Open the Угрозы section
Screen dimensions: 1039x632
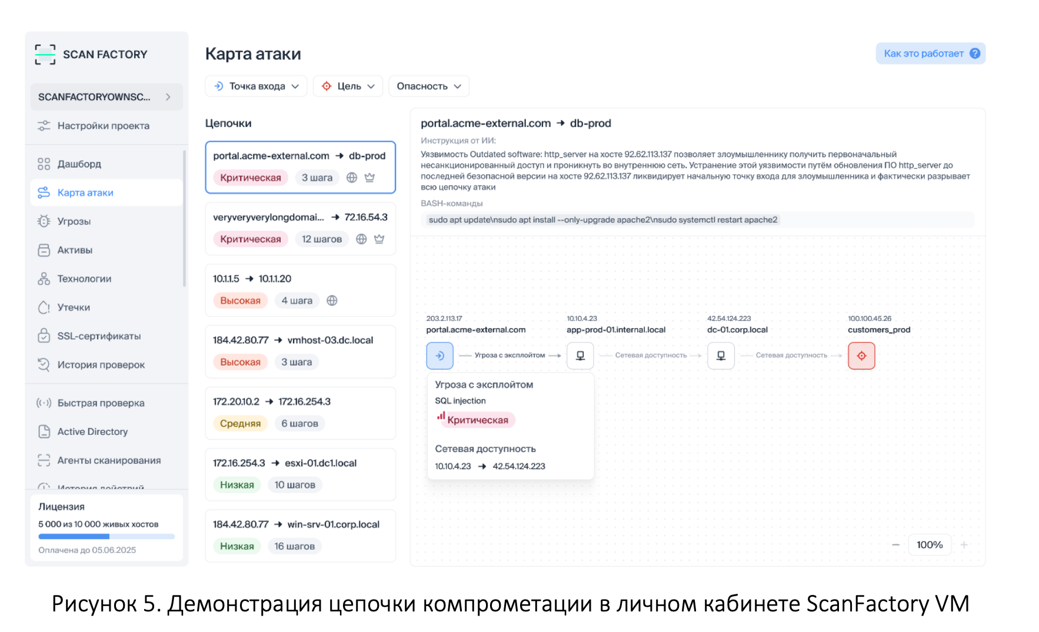[106, 221]
